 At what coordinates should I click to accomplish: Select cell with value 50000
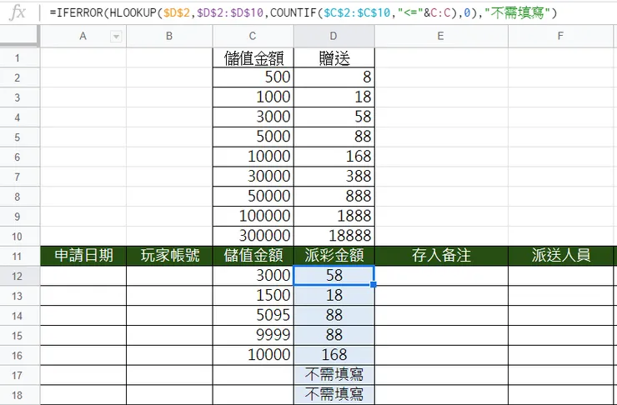(x=253, y=197)
